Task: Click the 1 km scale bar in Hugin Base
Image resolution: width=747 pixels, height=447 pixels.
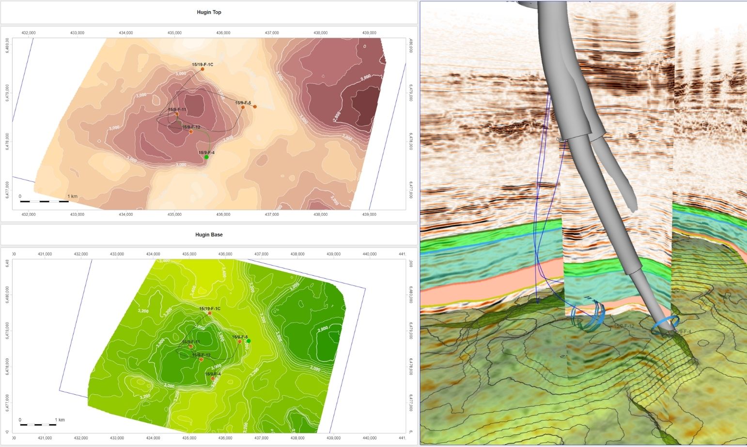Action: [38, 424]
